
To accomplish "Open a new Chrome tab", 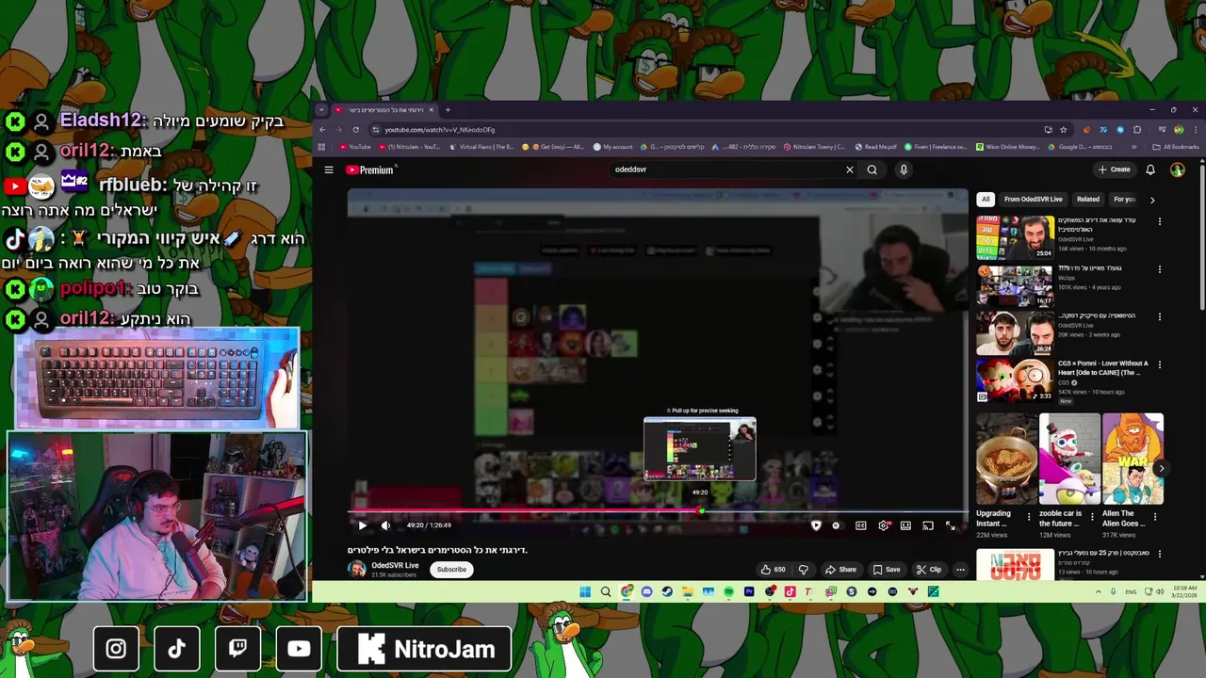I will (448, 110).
